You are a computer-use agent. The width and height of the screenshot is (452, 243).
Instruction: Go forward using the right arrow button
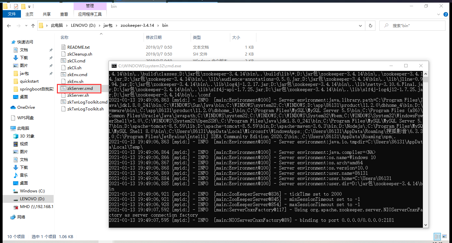pos(19,25)
